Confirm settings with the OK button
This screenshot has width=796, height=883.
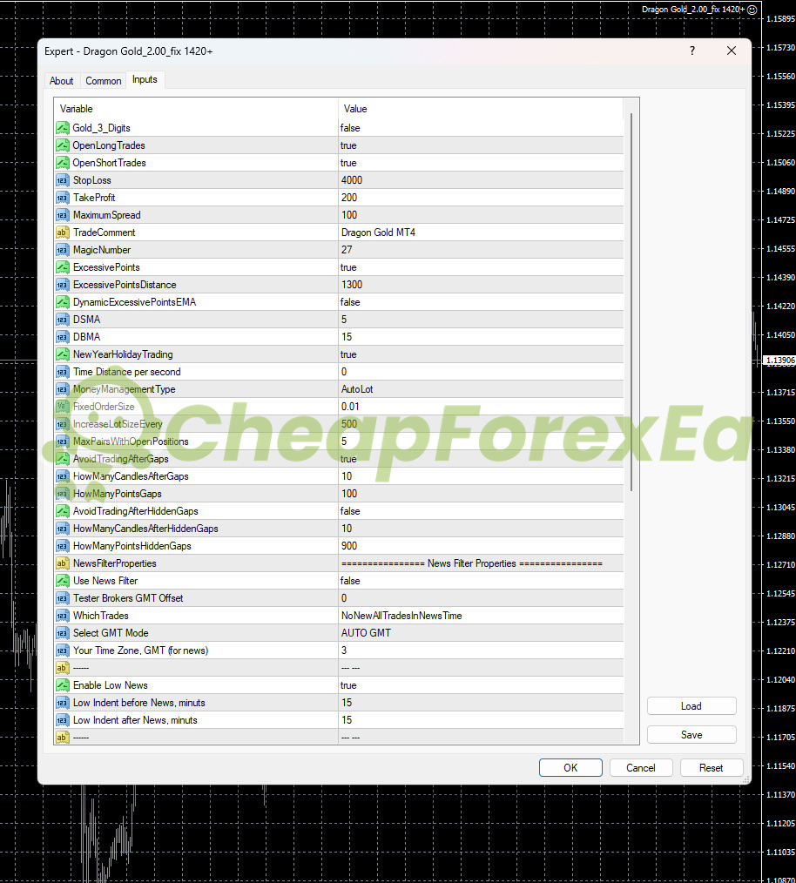pyautogui.click(x=570, y=767)
